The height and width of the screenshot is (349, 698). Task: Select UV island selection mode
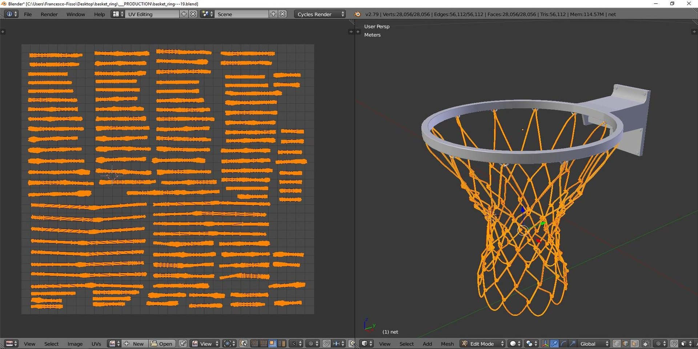(282, 344)
